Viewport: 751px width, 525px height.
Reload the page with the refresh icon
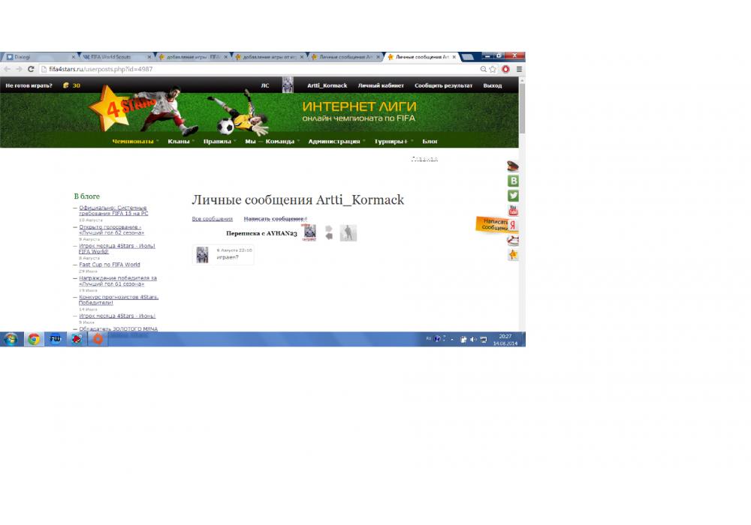(31, 69)
